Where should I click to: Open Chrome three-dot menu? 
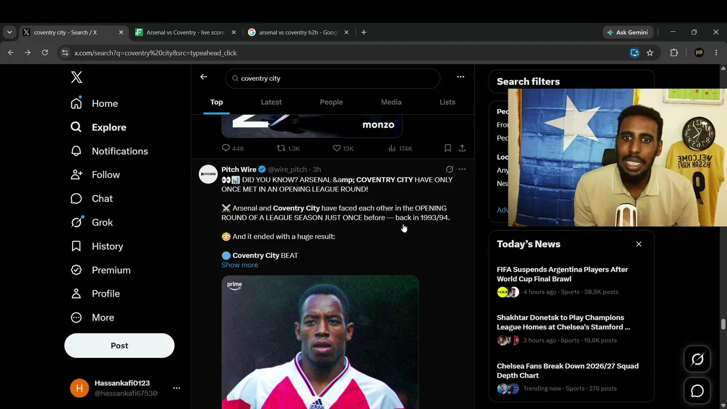716,53
